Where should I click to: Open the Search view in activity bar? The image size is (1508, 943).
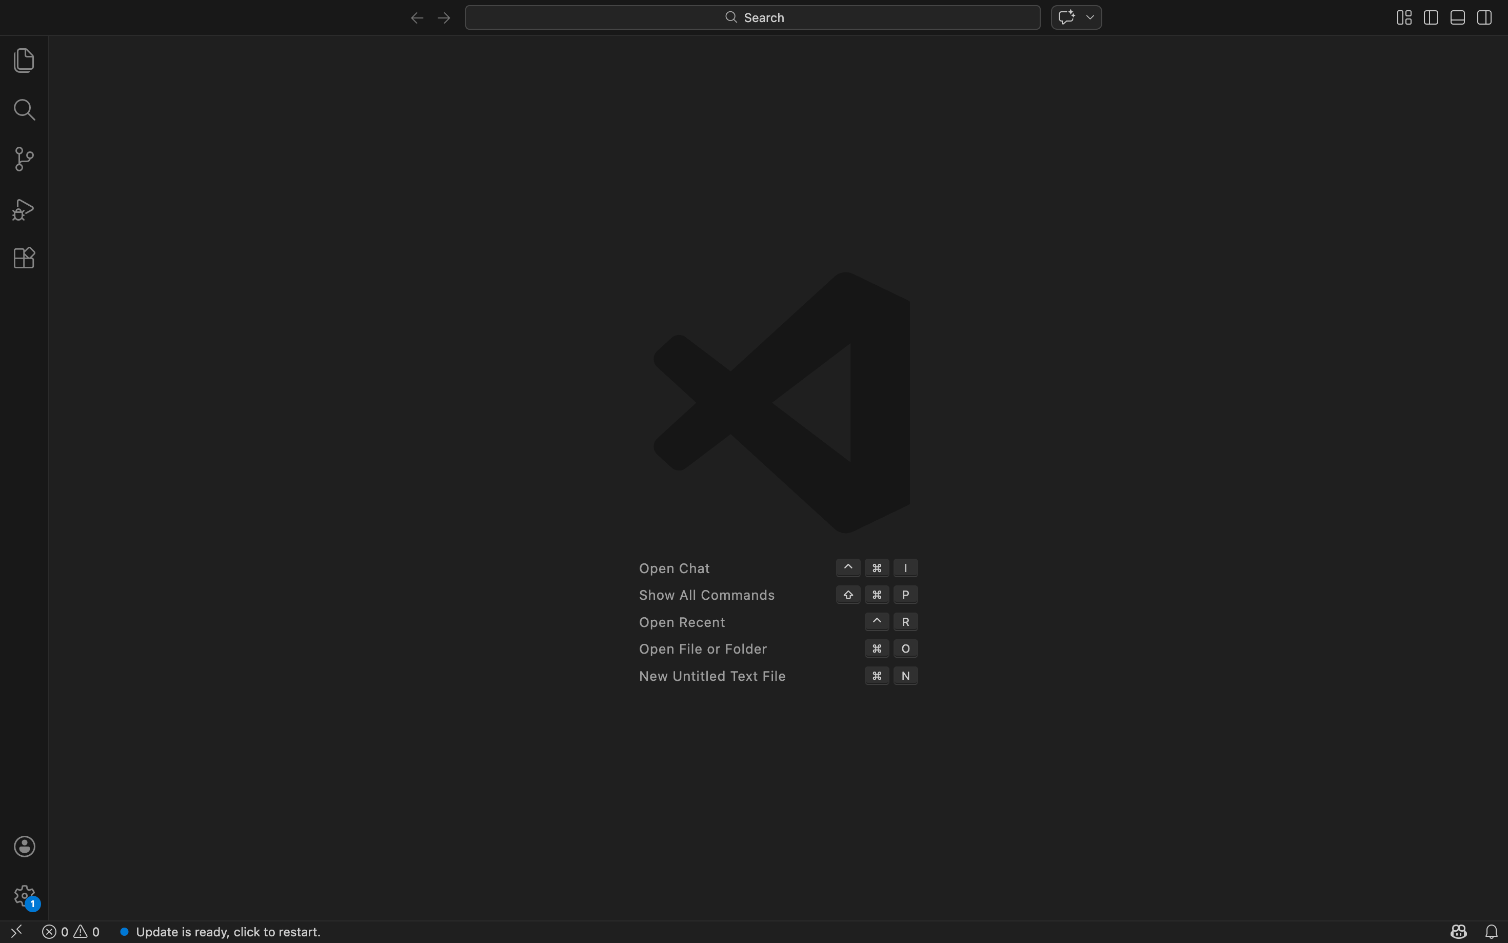tap(24, 110)
